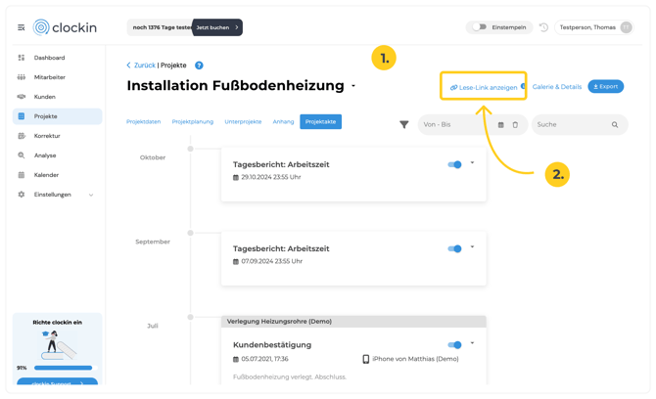Click the blue help question mark icon

tap(199, 66)
